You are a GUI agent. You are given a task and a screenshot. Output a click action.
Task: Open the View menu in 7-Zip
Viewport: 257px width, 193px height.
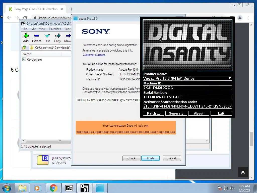click(42, 29)
